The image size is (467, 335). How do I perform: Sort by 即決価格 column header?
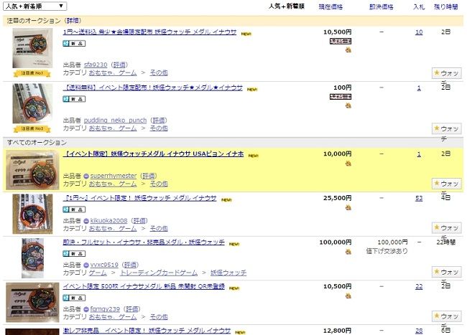click(381, 7)
